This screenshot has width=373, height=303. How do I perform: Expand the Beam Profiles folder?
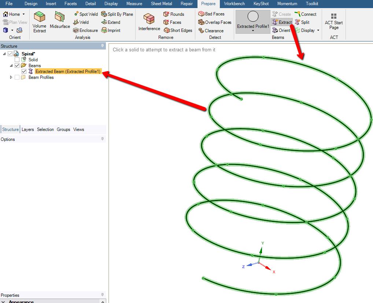pos(11,77)
